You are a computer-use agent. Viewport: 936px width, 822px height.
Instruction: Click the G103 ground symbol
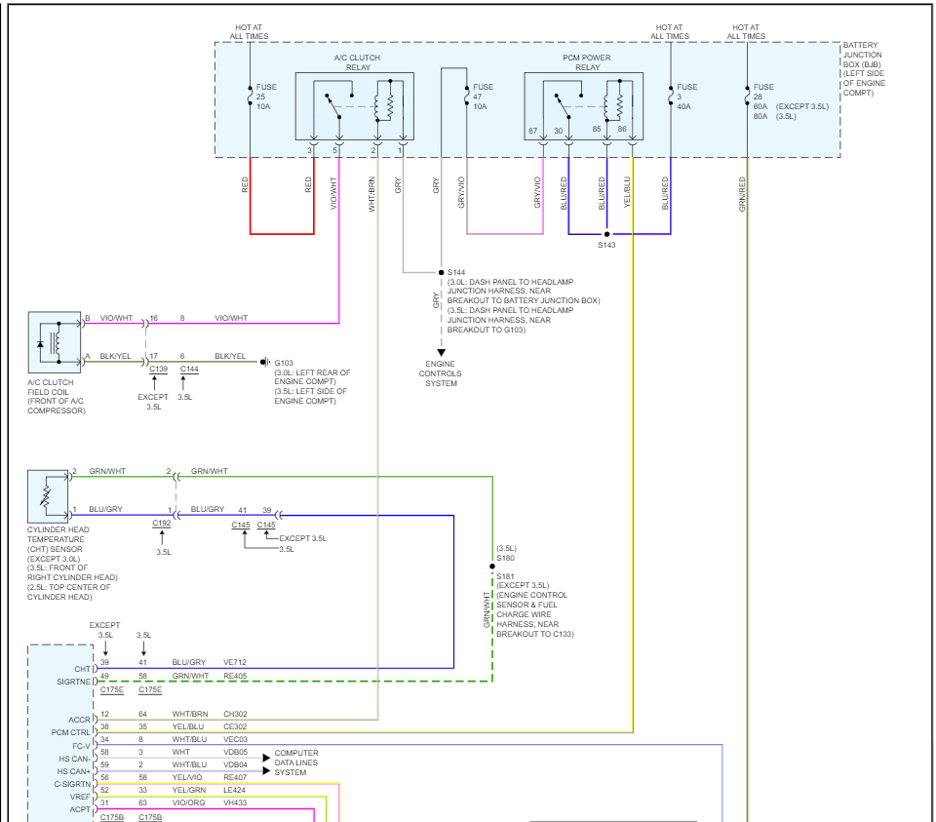pos(264,362)
